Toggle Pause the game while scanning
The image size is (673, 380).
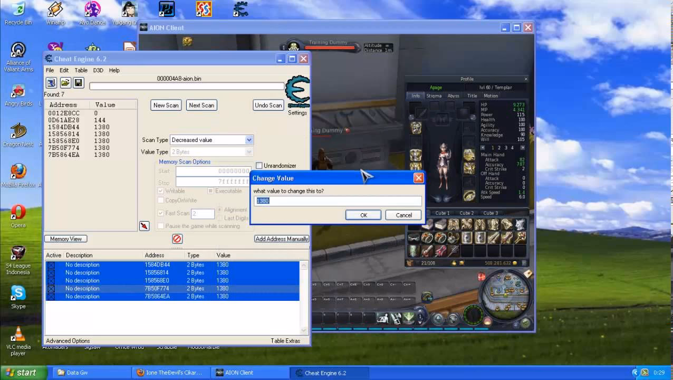coord(161,226)
